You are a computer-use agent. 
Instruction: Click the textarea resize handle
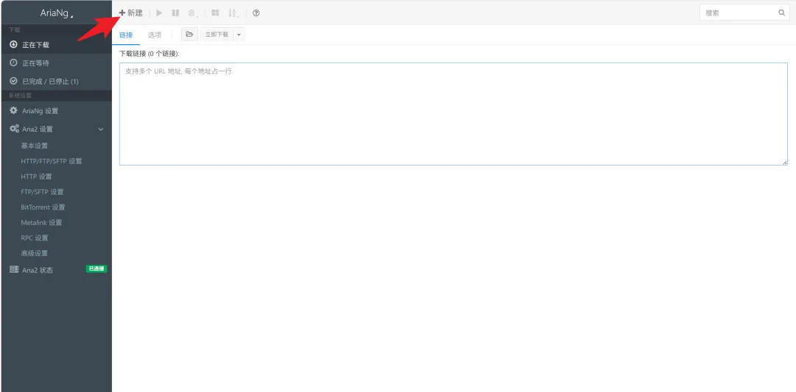pos(784,162)
